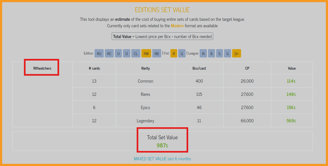Viewport: 328px width, 166px height.
Task: Click the Total Set Value label
Action: pos(162,137)
